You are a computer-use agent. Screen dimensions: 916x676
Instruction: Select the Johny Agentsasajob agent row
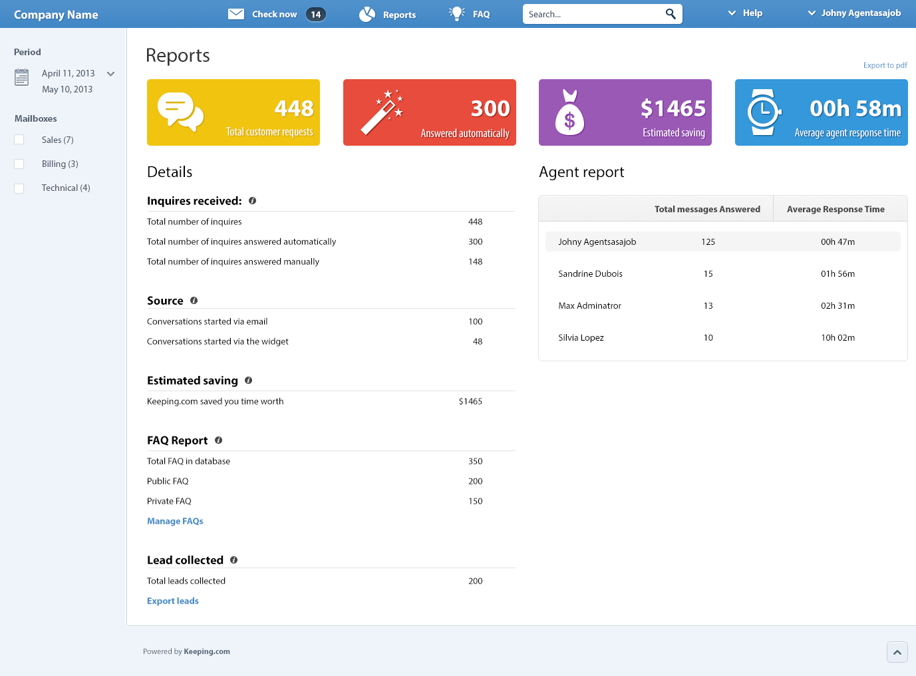723,242
